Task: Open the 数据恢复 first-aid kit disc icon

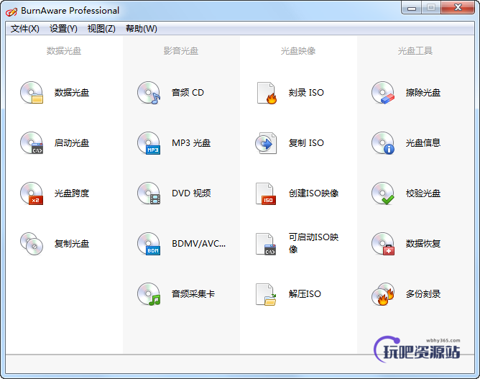Action: tap(383, 244)
